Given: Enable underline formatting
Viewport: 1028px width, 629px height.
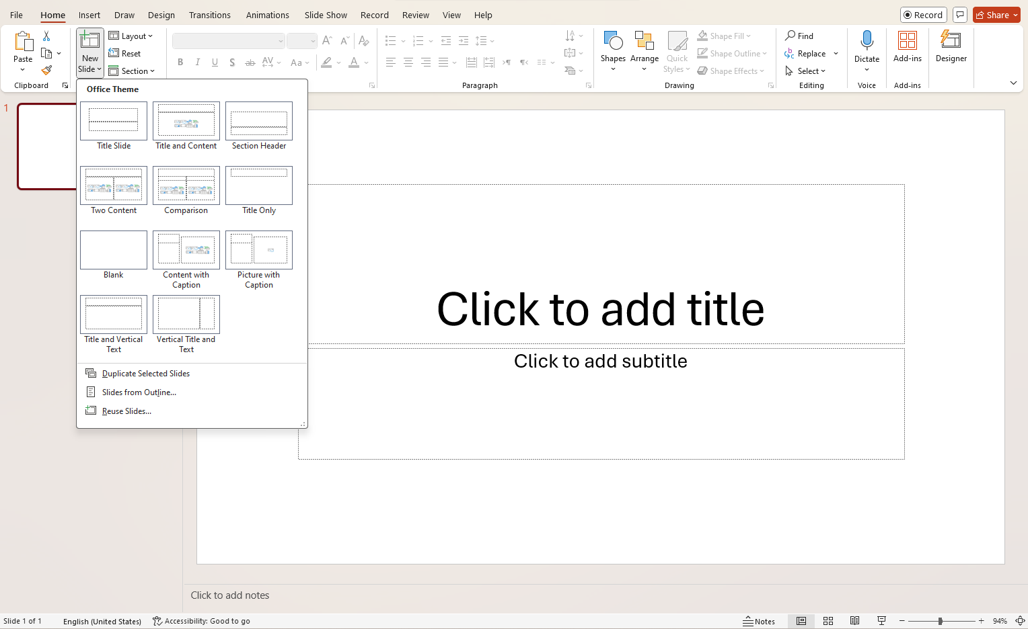Looking at the screenshot, I should pyautogui.click(x=215, y=62).
